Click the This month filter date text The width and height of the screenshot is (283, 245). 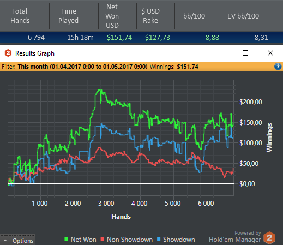[82, 67]
